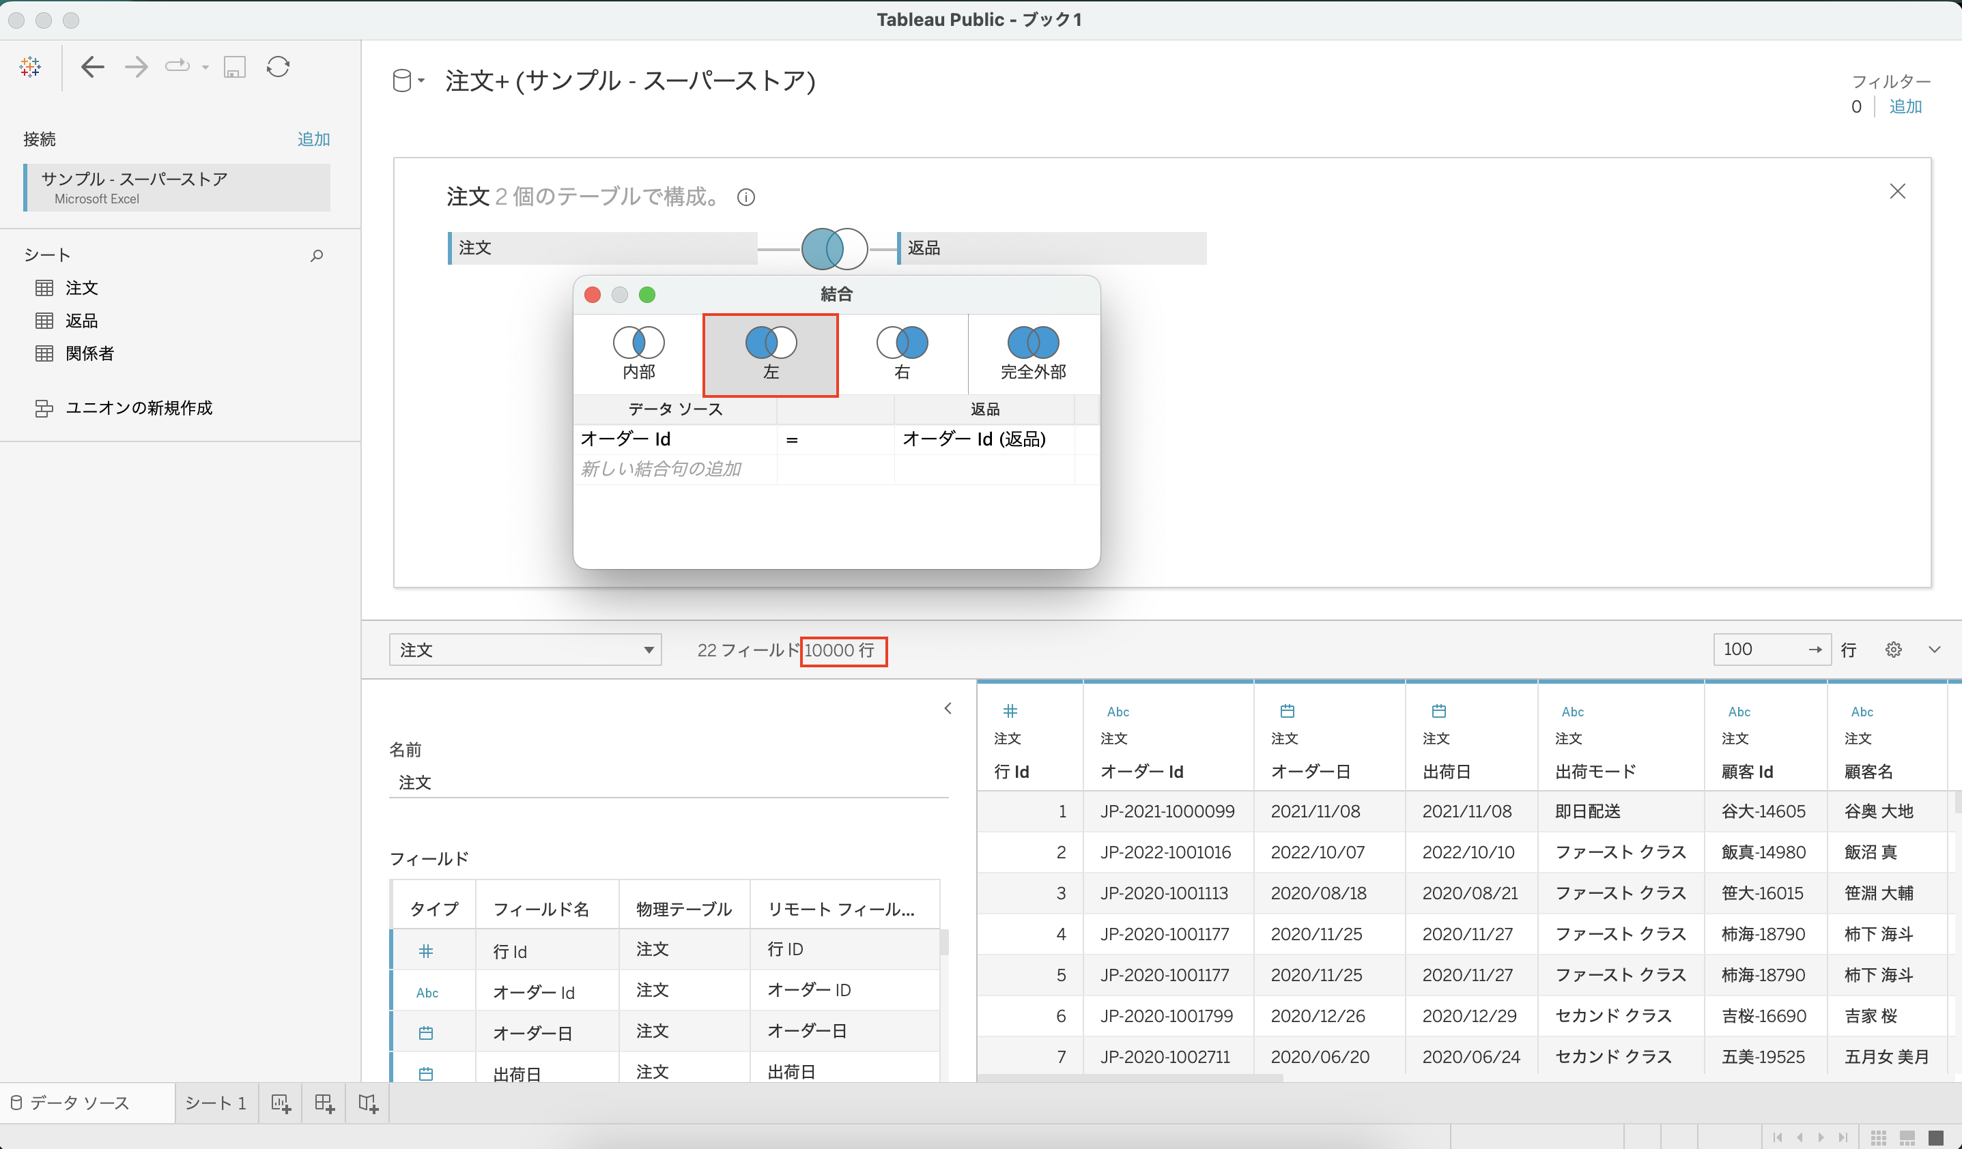Image resolution: width=1962 pixels, height=1149 pixels.
Task: Create a new dashboard
Action: pyautogui.click(x=324, y=1103)
